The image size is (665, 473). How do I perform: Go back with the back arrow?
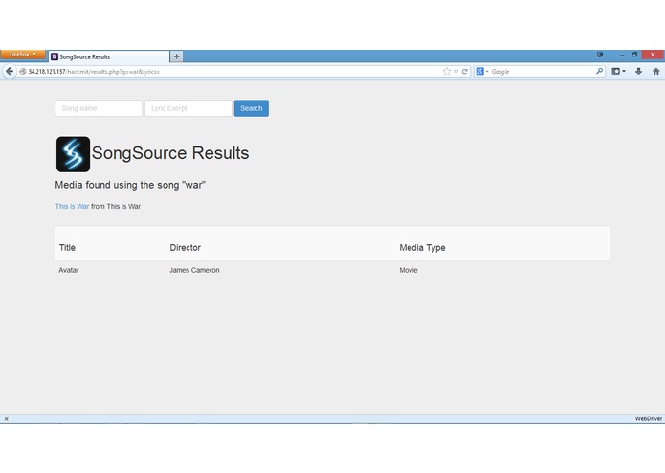pyautogui.click(x=10, y=71)
